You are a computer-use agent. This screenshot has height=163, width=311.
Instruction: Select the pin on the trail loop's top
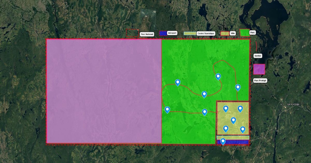click(x=218, y=76)
